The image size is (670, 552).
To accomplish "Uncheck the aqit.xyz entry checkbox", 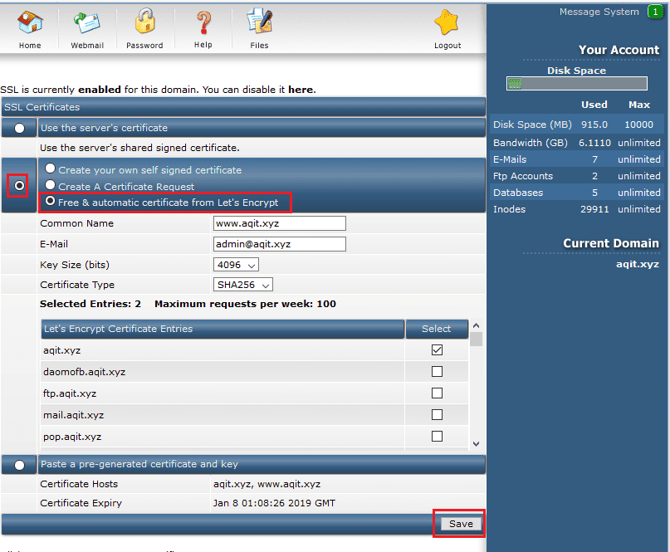I will [437, 350].
